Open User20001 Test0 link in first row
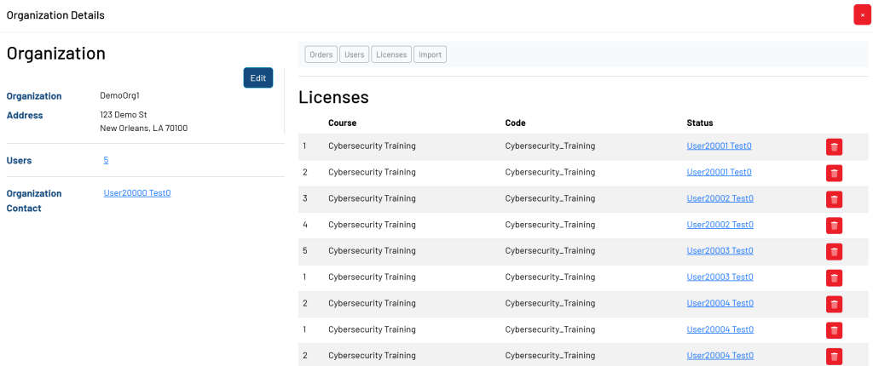Image resolution: width=873 pixels, height=366 pixels. 719,146
